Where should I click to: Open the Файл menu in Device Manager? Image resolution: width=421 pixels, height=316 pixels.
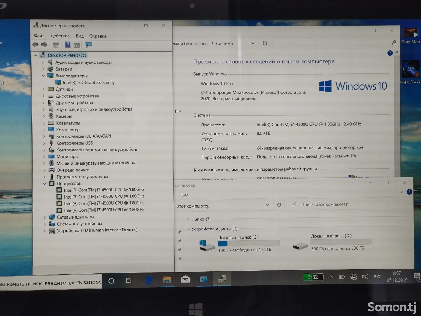pos(39,36)
